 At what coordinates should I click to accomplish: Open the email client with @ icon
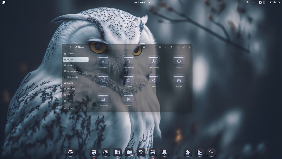click(x=106, y=152)
